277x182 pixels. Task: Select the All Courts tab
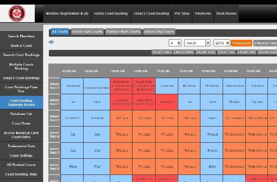tap(60, 32)
